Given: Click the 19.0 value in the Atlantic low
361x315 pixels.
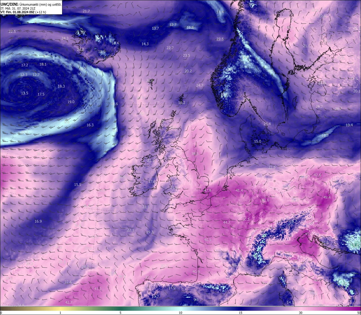Looking at the screenshot, I should pyautogui.click(x=71, y=102).
